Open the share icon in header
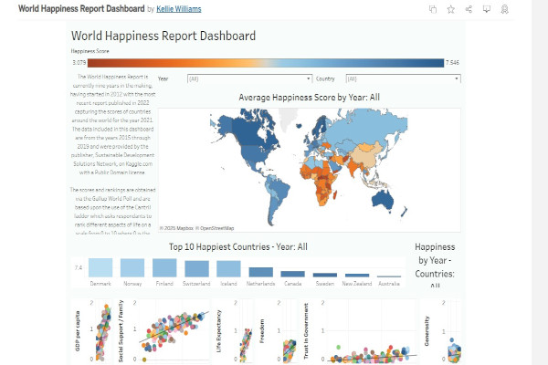 click(x=469, y=9)
